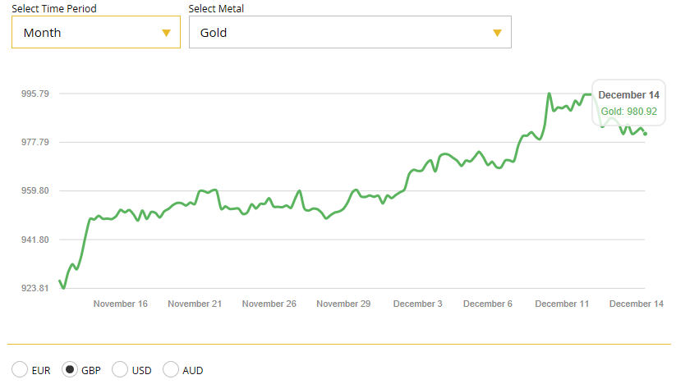The width and height of the screenshot is (676, 384).
Task: Click the November 16 x-axis label
Action: [121, 304]
